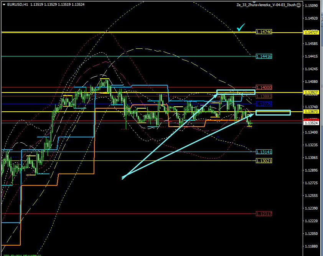Select the 1.13779 blue level label
This screenshot has height=256, width=323.
click(x=264, y=104)
